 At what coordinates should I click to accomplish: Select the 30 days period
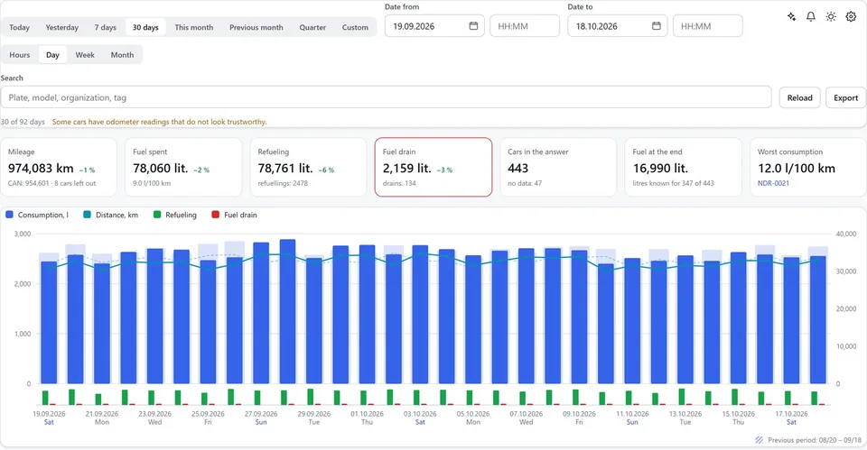tap(145, 27)
